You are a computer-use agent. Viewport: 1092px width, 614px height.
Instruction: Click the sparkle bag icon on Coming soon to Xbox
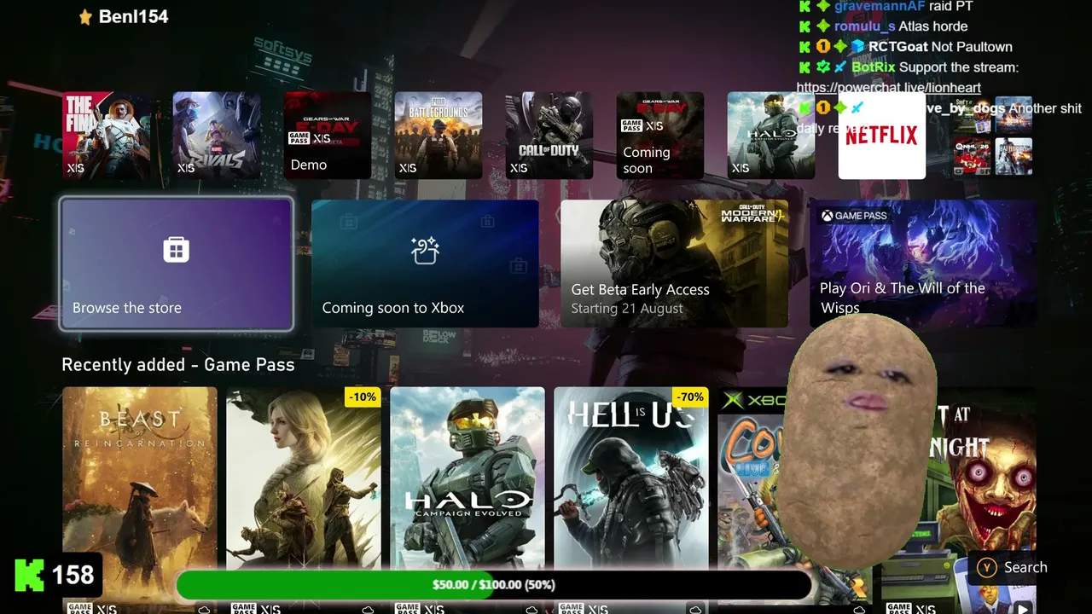pyautogui.click(x=425, y=251)
